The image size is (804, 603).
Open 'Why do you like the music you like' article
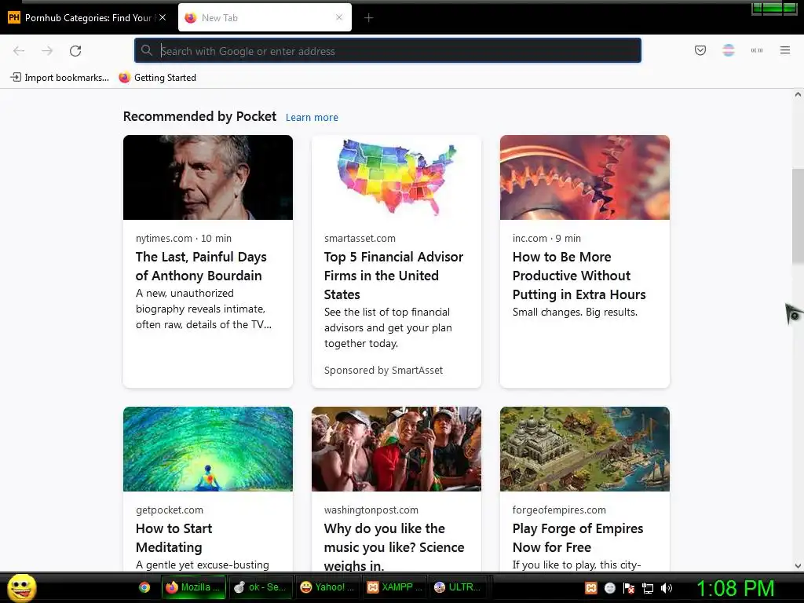tap(394, 547)
